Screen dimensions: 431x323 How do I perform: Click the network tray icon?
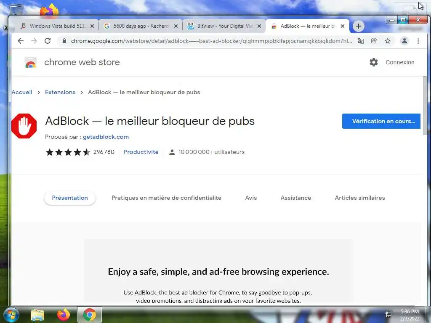tap(388, 315)
